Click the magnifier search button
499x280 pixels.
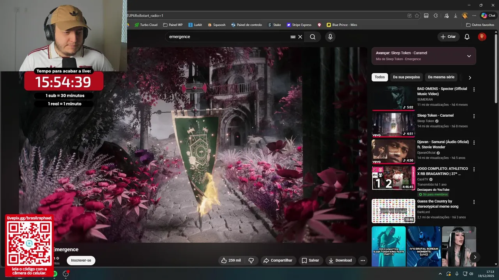point(313,37)
